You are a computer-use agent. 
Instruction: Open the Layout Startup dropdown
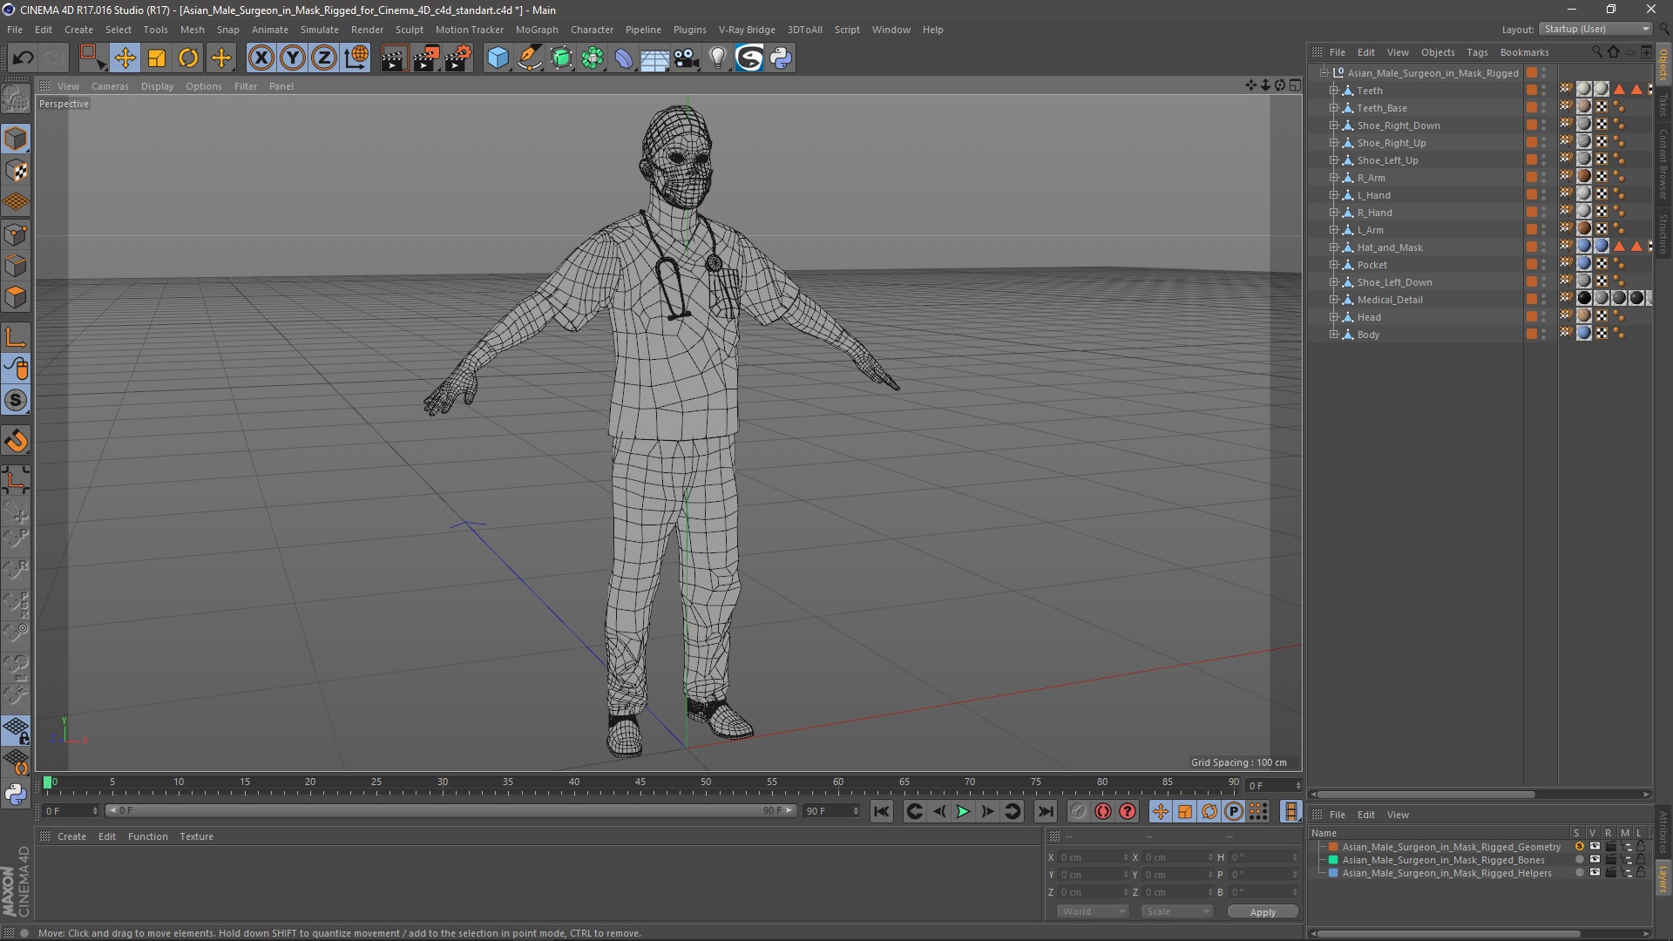(x=1596, y=29)
